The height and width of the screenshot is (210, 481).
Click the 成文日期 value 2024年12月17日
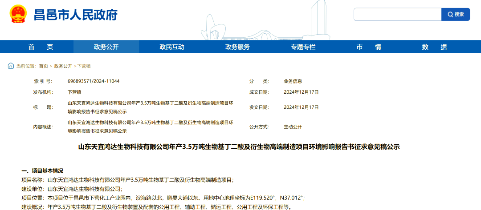click(301, 92)
